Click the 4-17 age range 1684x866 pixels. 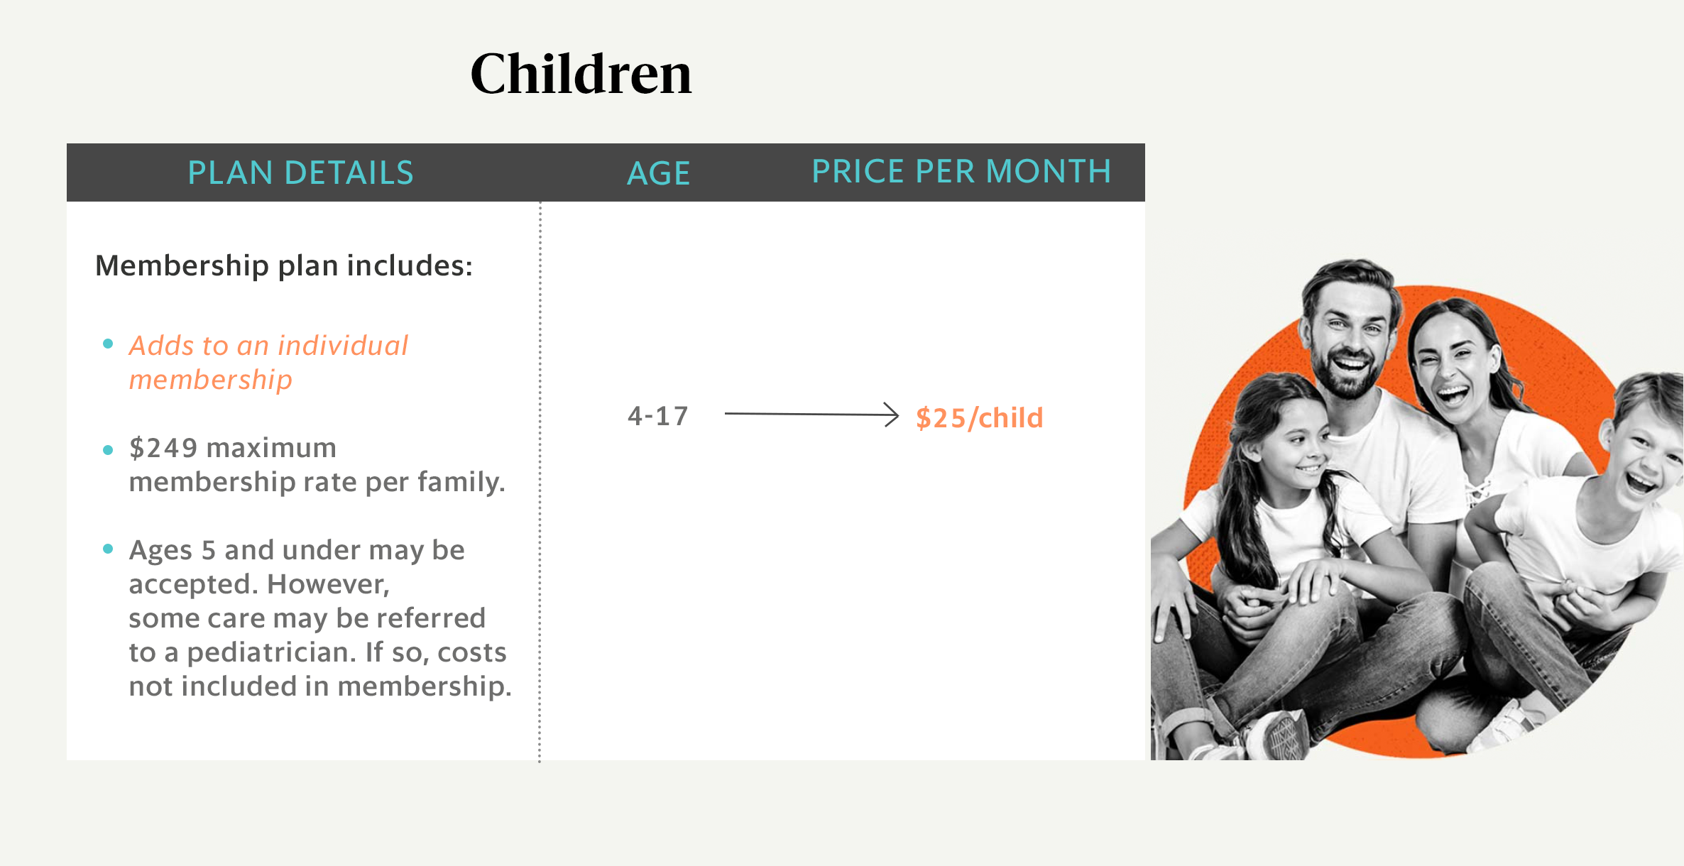[x=658, y=416]
